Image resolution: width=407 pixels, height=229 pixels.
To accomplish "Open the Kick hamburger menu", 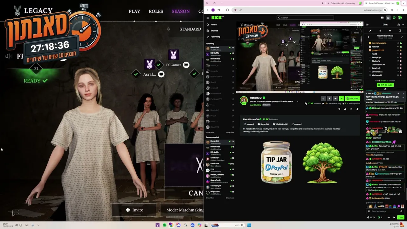I will 208,18.
